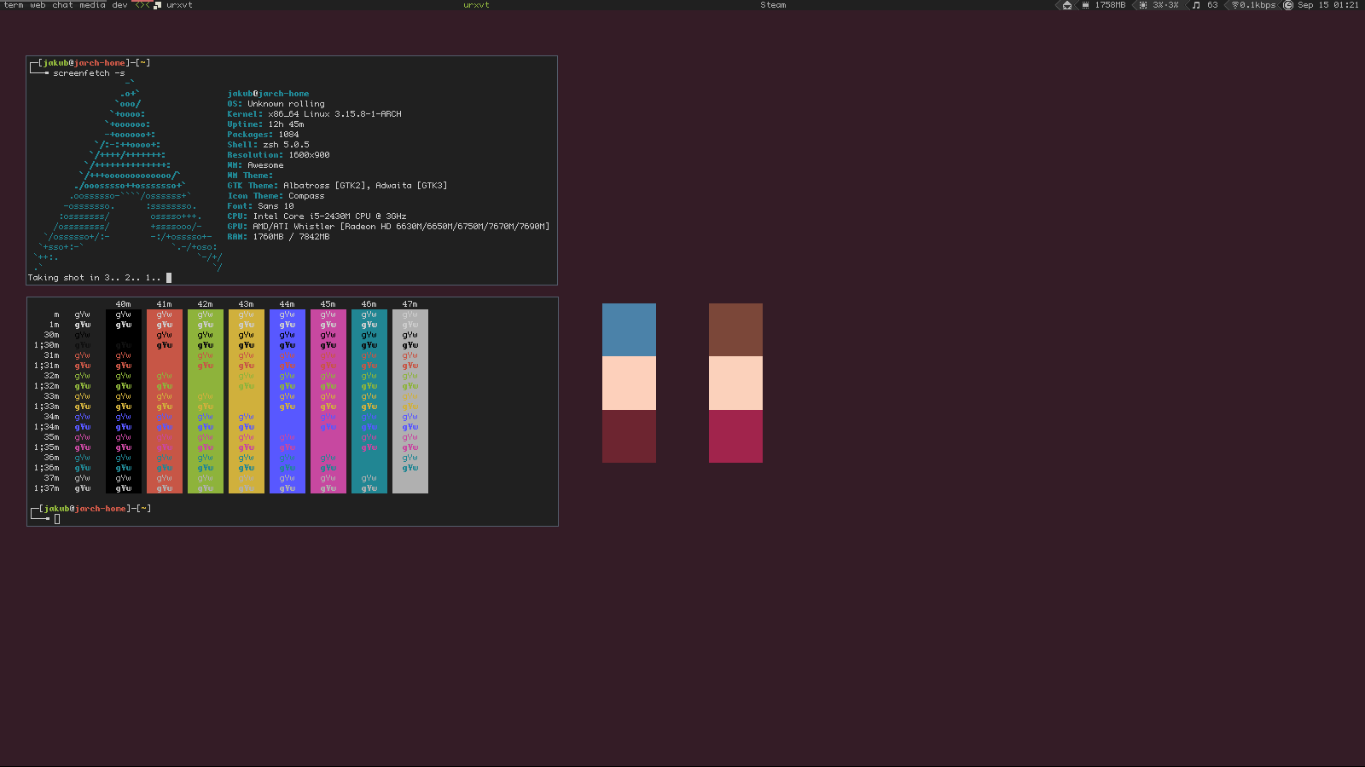This screenshot has height=767, width=1365.
Task: Click the memory chip icon
Action: [x=1085, y=5]
